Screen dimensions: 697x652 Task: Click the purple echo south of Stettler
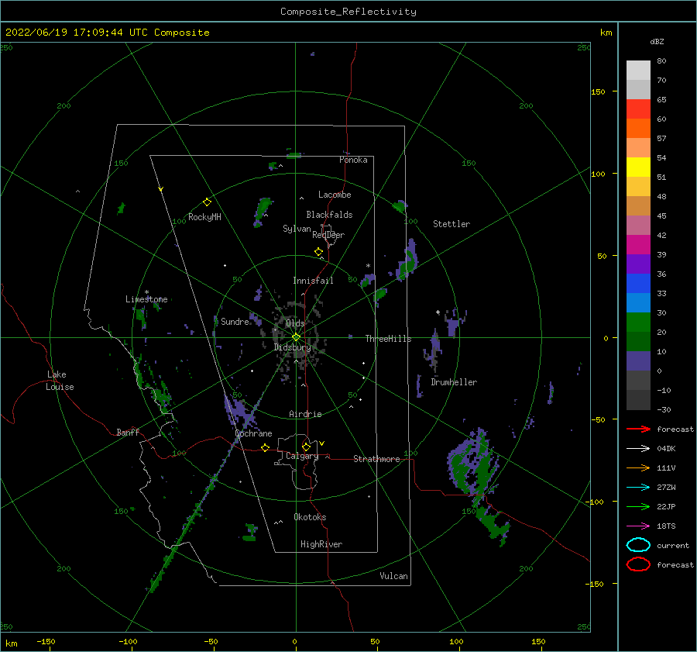(407, 262)
